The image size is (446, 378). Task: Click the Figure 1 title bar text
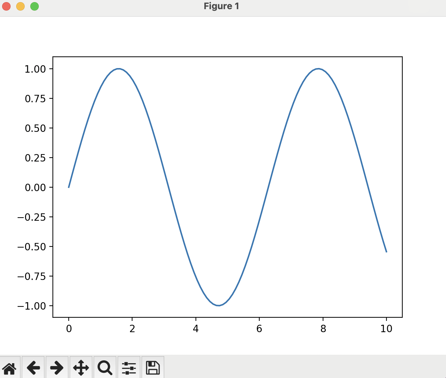click(x=221, y=6)
